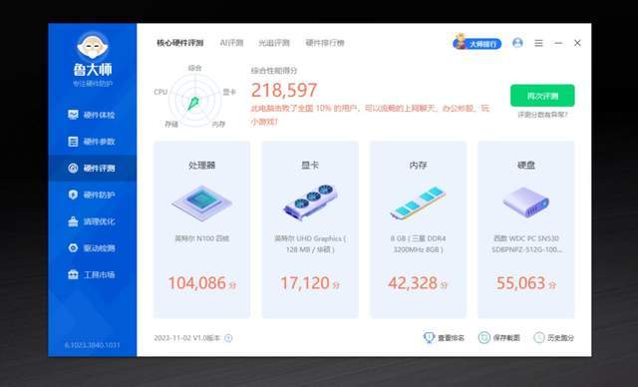Switch to the AI评测 tab

pyautogui.click(x=231, y=43)
